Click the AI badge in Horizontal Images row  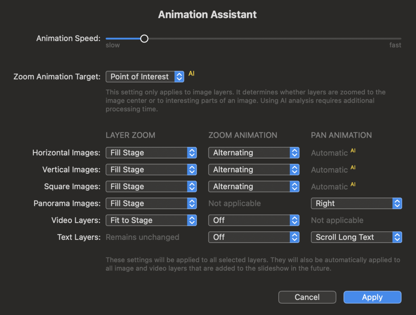pos(353,151)
